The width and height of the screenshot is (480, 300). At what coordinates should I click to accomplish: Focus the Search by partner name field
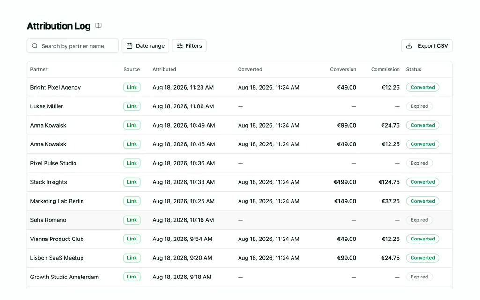[x=73, y=46]
